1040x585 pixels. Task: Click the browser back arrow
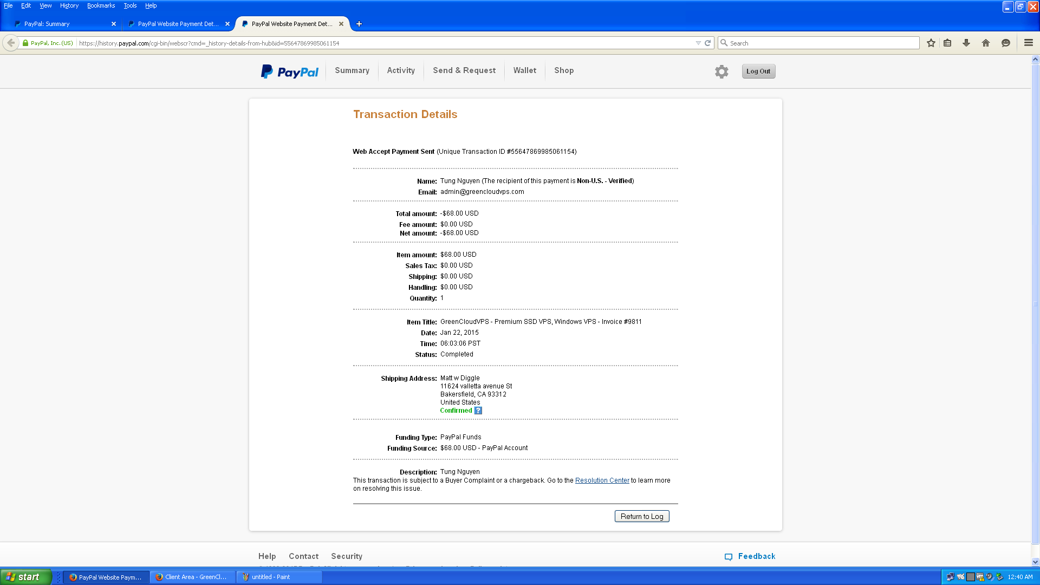[x=11, y=43]
